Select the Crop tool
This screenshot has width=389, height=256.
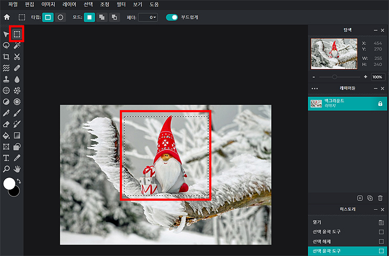click(6, 57)
